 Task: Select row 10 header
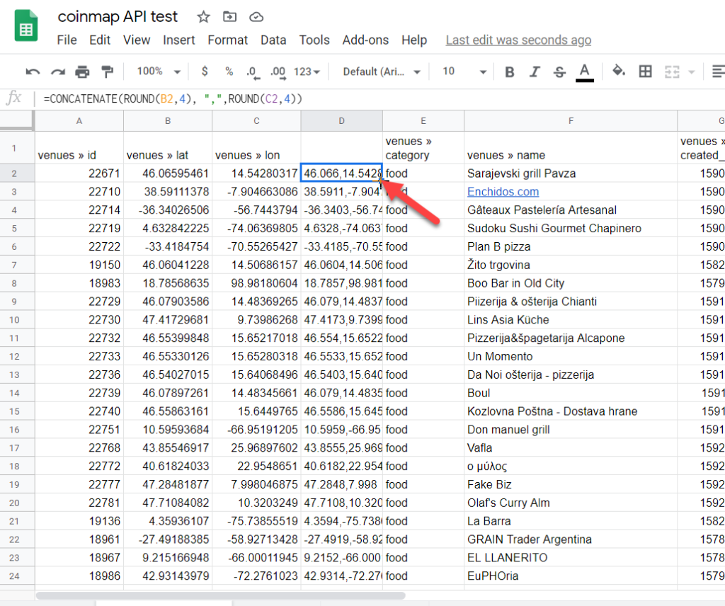[17, 320]
